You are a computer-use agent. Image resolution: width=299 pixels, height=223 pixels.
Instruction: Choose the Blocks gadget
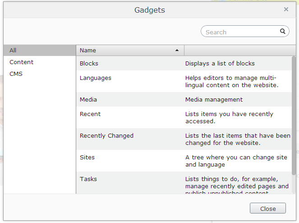[89, 63]
